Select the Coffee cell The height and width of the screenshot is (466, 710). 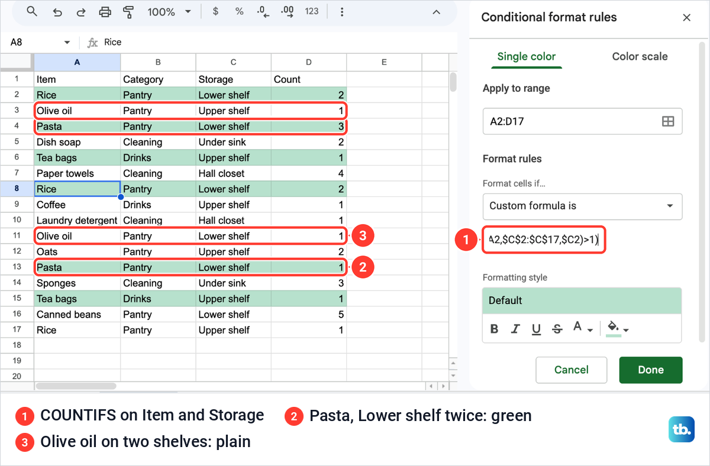coord(77,205)
